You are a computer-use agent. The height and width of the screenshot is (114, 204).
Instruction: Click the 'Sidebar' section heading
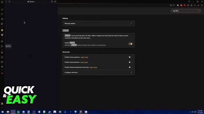click(65, 18)
